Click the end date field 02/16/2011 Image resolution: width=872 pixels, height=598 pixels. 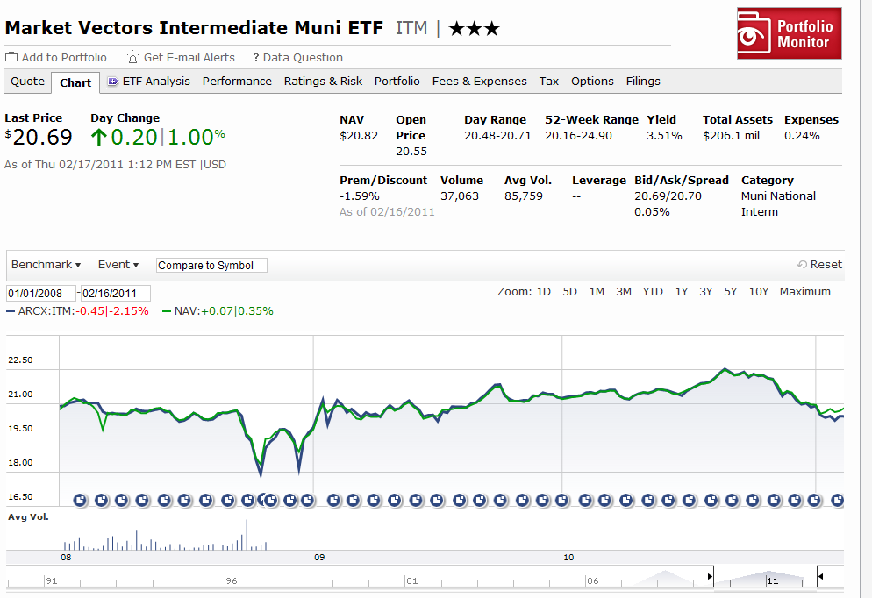click(116, 294)
